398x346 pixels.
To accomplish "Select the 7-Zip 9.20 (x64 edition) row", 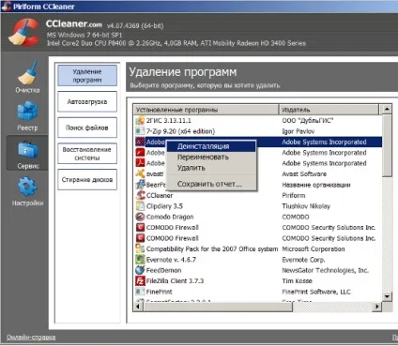I will click(258, 131).
